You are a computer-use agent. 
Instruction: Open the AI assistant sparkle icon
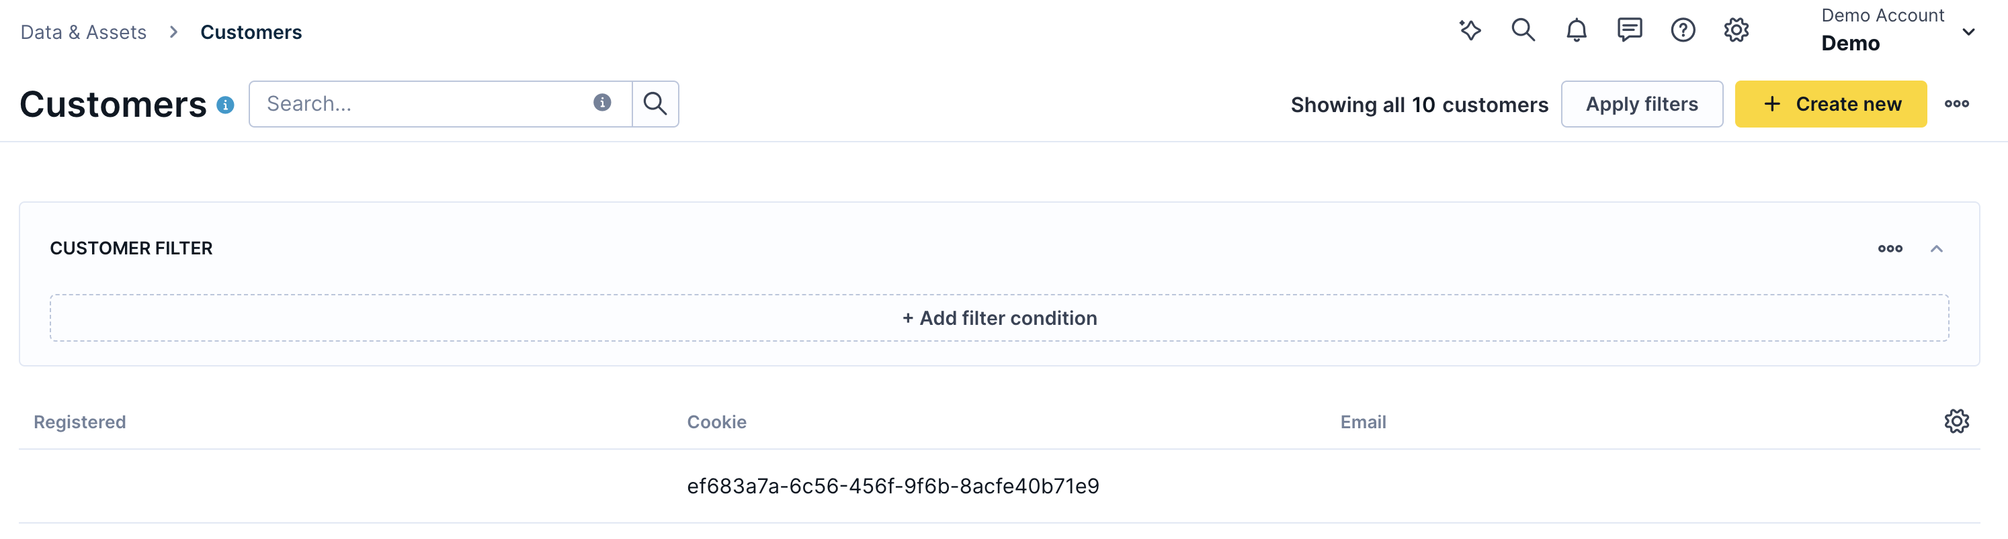[x=1470, y=30]
